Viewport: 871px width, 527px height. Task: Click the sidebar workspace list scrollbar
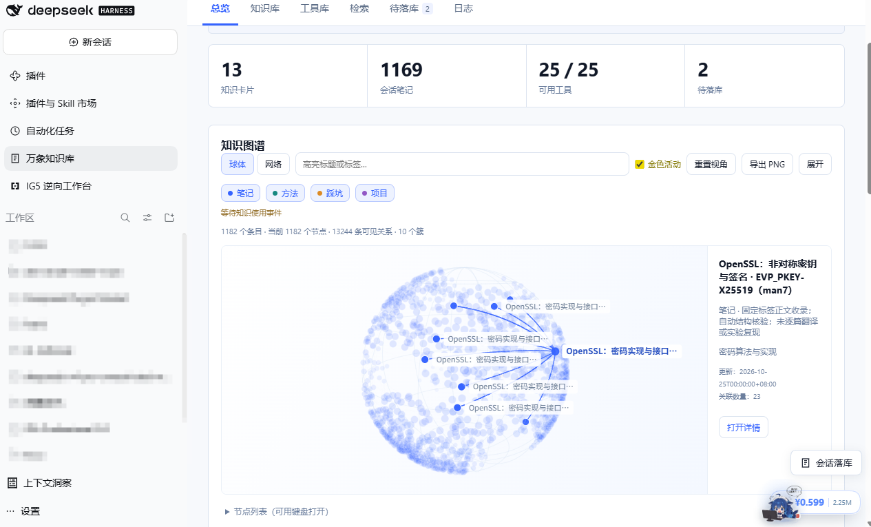click(x=184, y=327)
